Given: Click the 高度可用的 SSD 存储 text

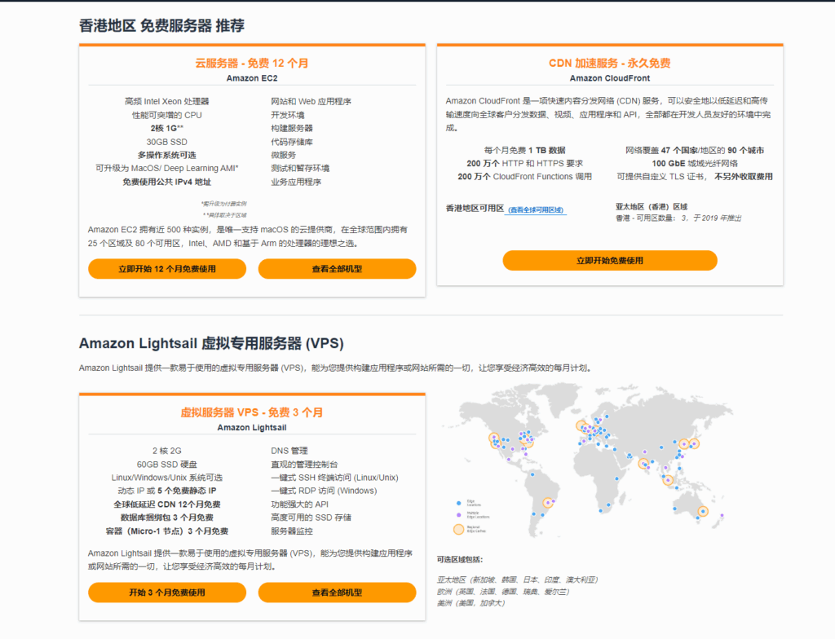Looking at the screenshot, I should 311,518.
